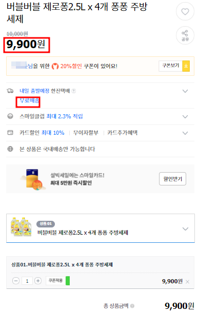This screenshot has height=313, width=198.
Task: Click the 할인받기 button
Action: tap(173, 179)
